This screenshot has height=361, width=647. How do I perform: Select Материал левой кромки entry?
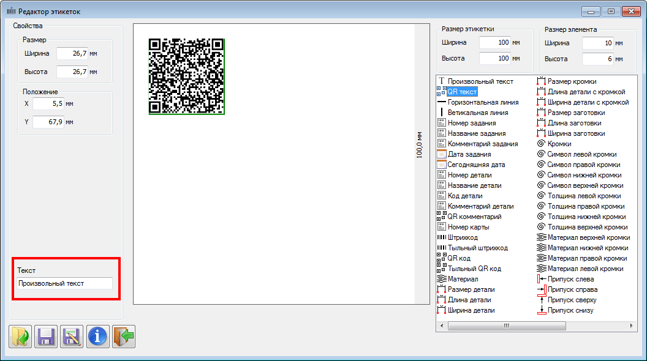click(586, 268)
